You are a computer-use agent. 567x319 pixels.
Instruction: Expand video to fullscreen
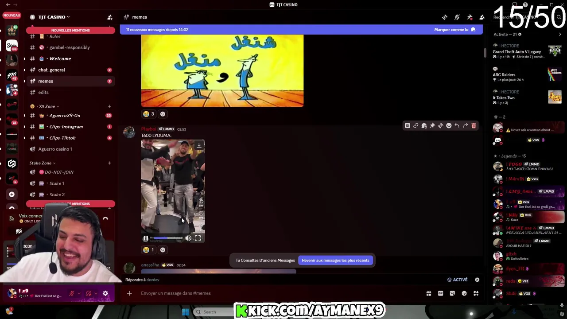click(x=198, y=238)
